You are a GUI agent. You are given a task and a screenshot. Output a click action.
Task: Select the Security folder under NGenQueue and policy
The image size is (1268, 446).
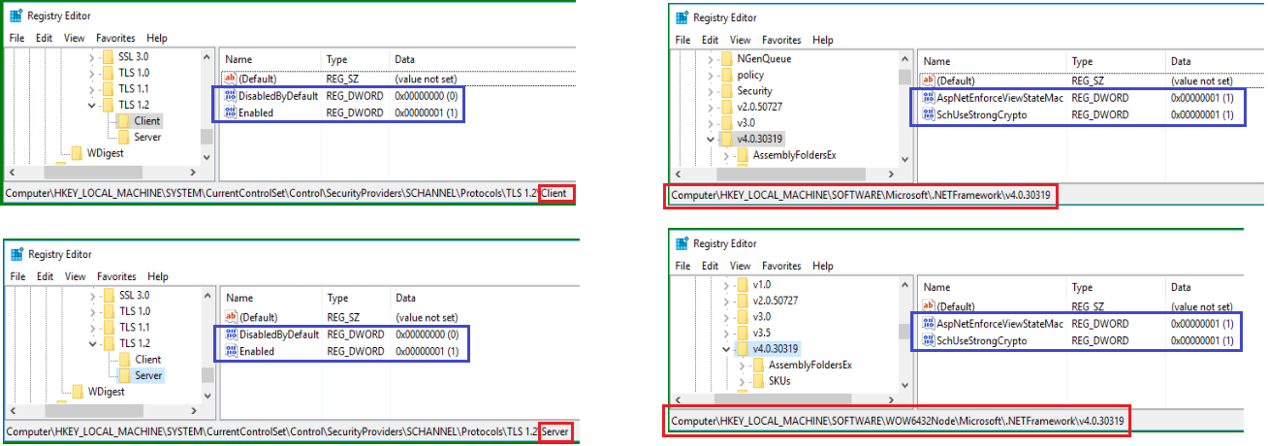754,91
